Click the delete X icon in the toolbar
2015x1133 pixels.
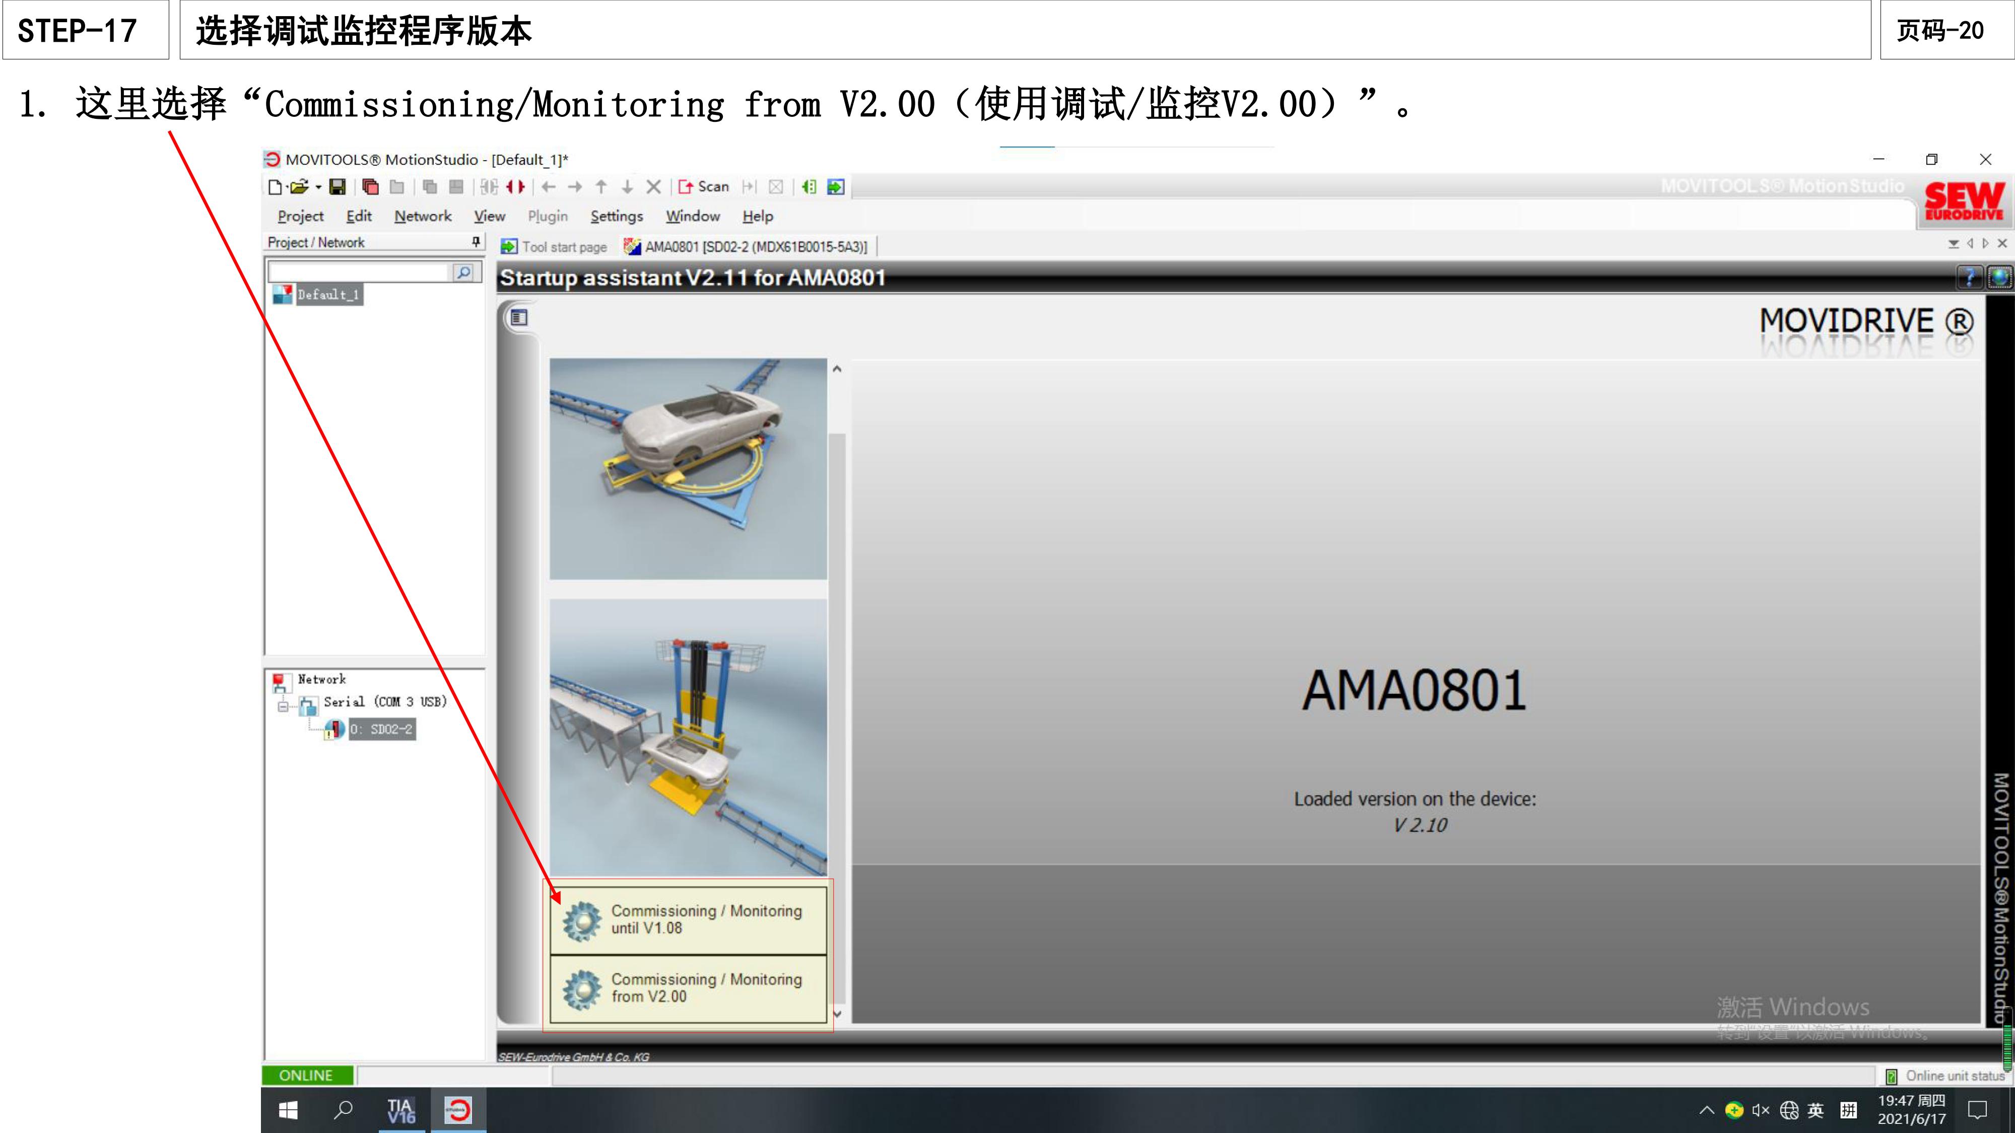654,187
